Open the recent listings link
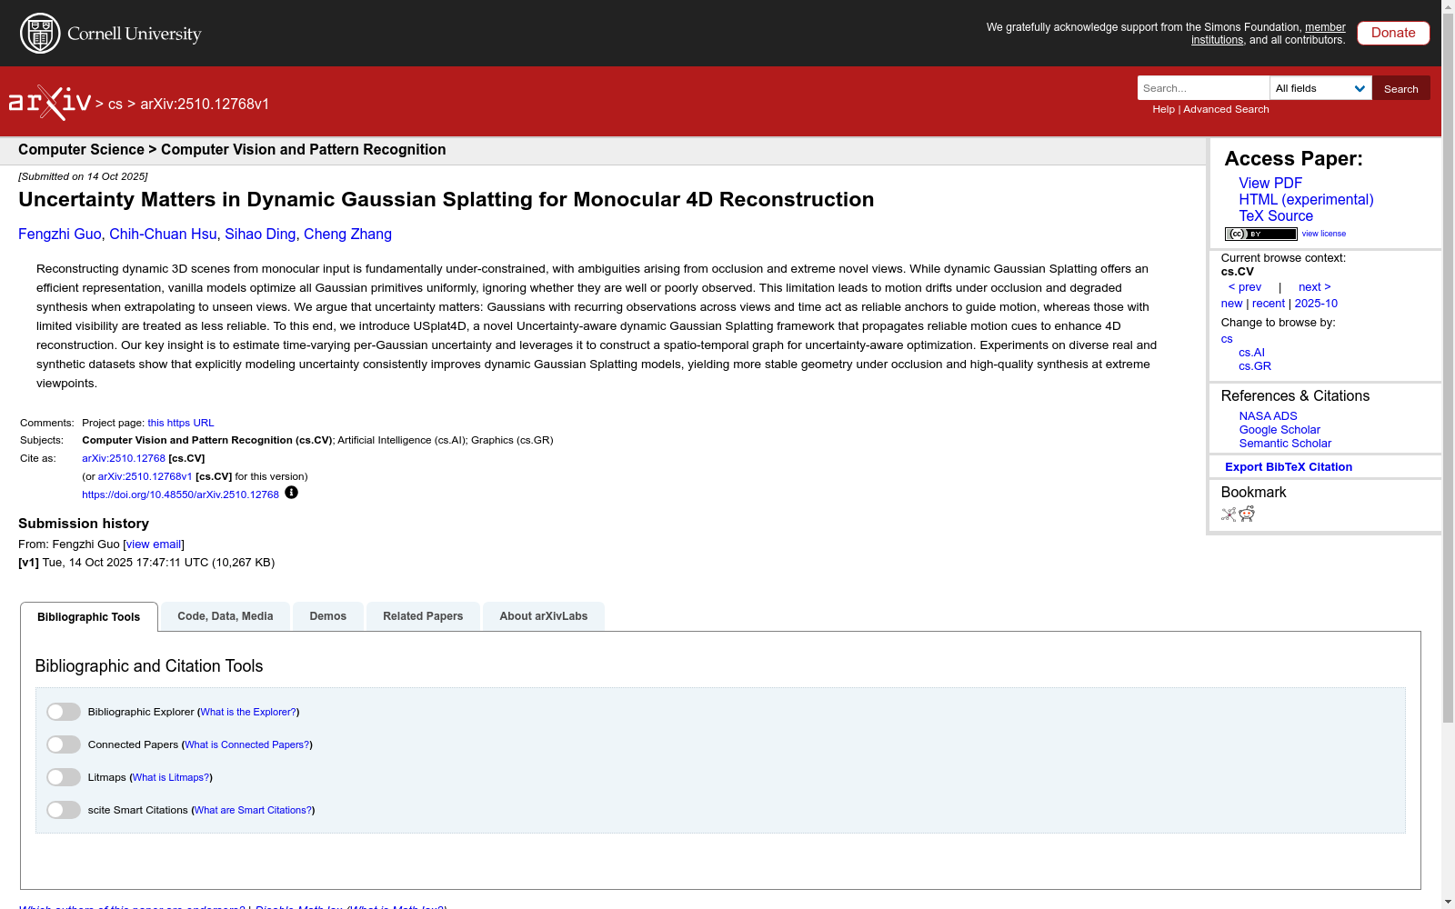The image size is (1455, 909). click(x=1269, y=304)
